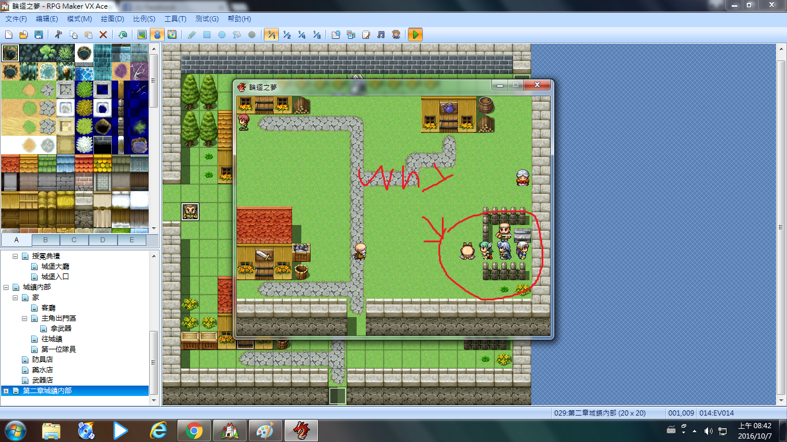
Task: Save the project with the floppy icon
Action: click(x=39, y=35)
